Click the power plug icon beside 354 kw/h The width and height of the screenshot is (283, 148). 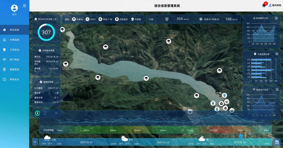tap(167, 19)
